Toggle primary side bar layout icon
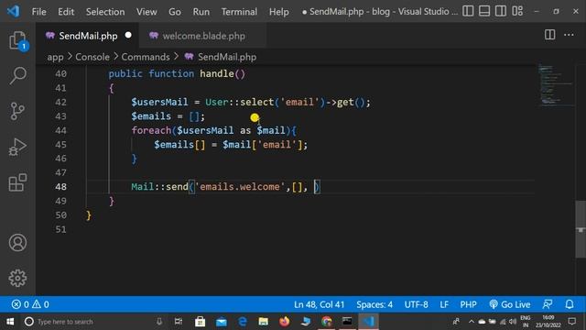Image resolution: width=586 pixels, height=330 pixels. (468, 11)
